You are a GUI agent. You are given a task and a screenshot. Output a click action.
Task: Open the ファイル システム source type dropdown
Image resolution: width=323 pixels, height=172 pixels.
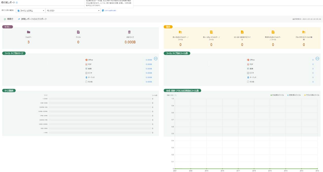(x=31, y=11)
